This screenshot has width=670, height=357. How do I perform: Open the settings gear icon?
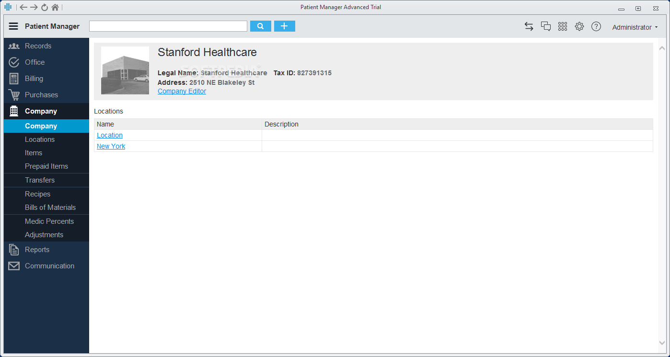click(x=579, y=26)
